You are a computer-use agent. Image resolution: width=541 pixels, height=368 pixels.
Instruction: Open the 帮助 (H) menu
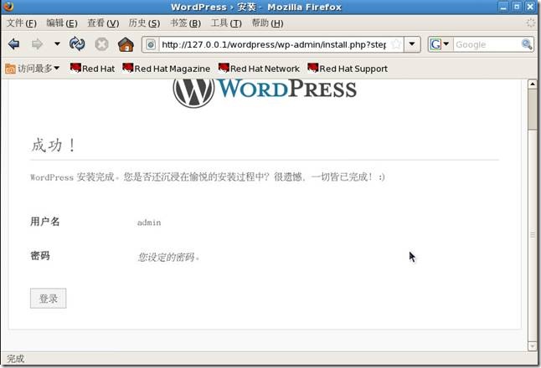267,23
